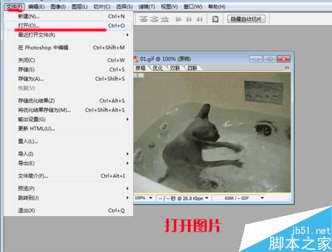Choose 存储(S) from File menu
Viewport: 332px width, 252px height.
click(68, 69)
